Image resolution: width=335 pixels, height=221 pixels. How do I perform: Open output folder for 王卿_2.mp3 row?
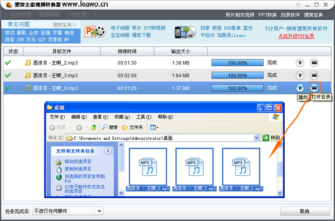pyautogui.click(x=314, y=63)
